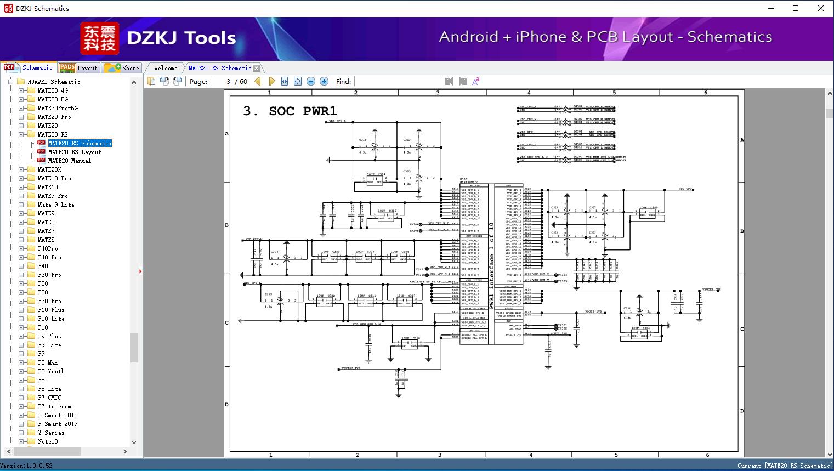Click the P9 folder icon

pos(31,354)
